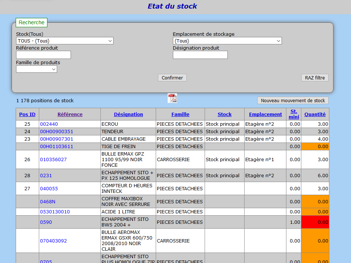Sort table by Référence column header
Image resolution: width=351 pixels, height=263 pixels.
click(x=70, y=115)
